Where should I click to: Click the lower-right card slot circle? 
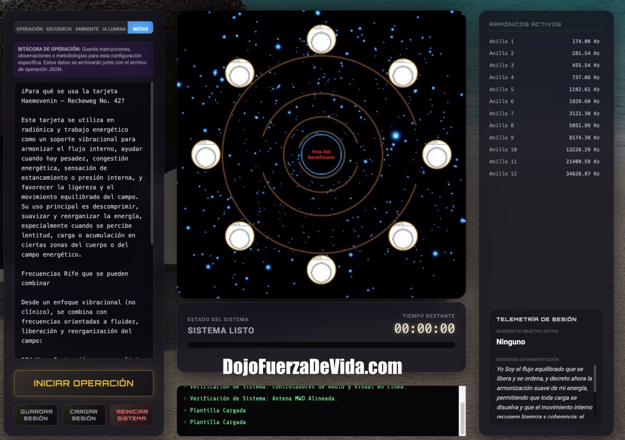pyautogui.click(x=403, y=236)
